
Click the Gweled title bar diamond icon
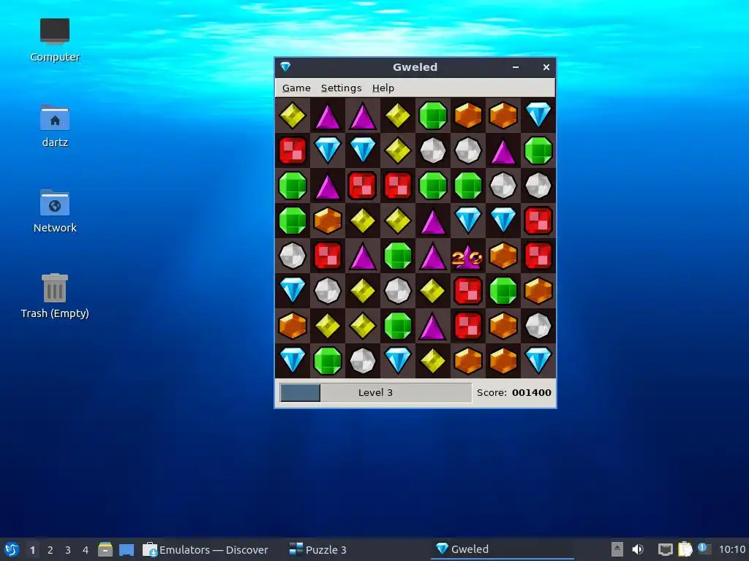[286, 66]
